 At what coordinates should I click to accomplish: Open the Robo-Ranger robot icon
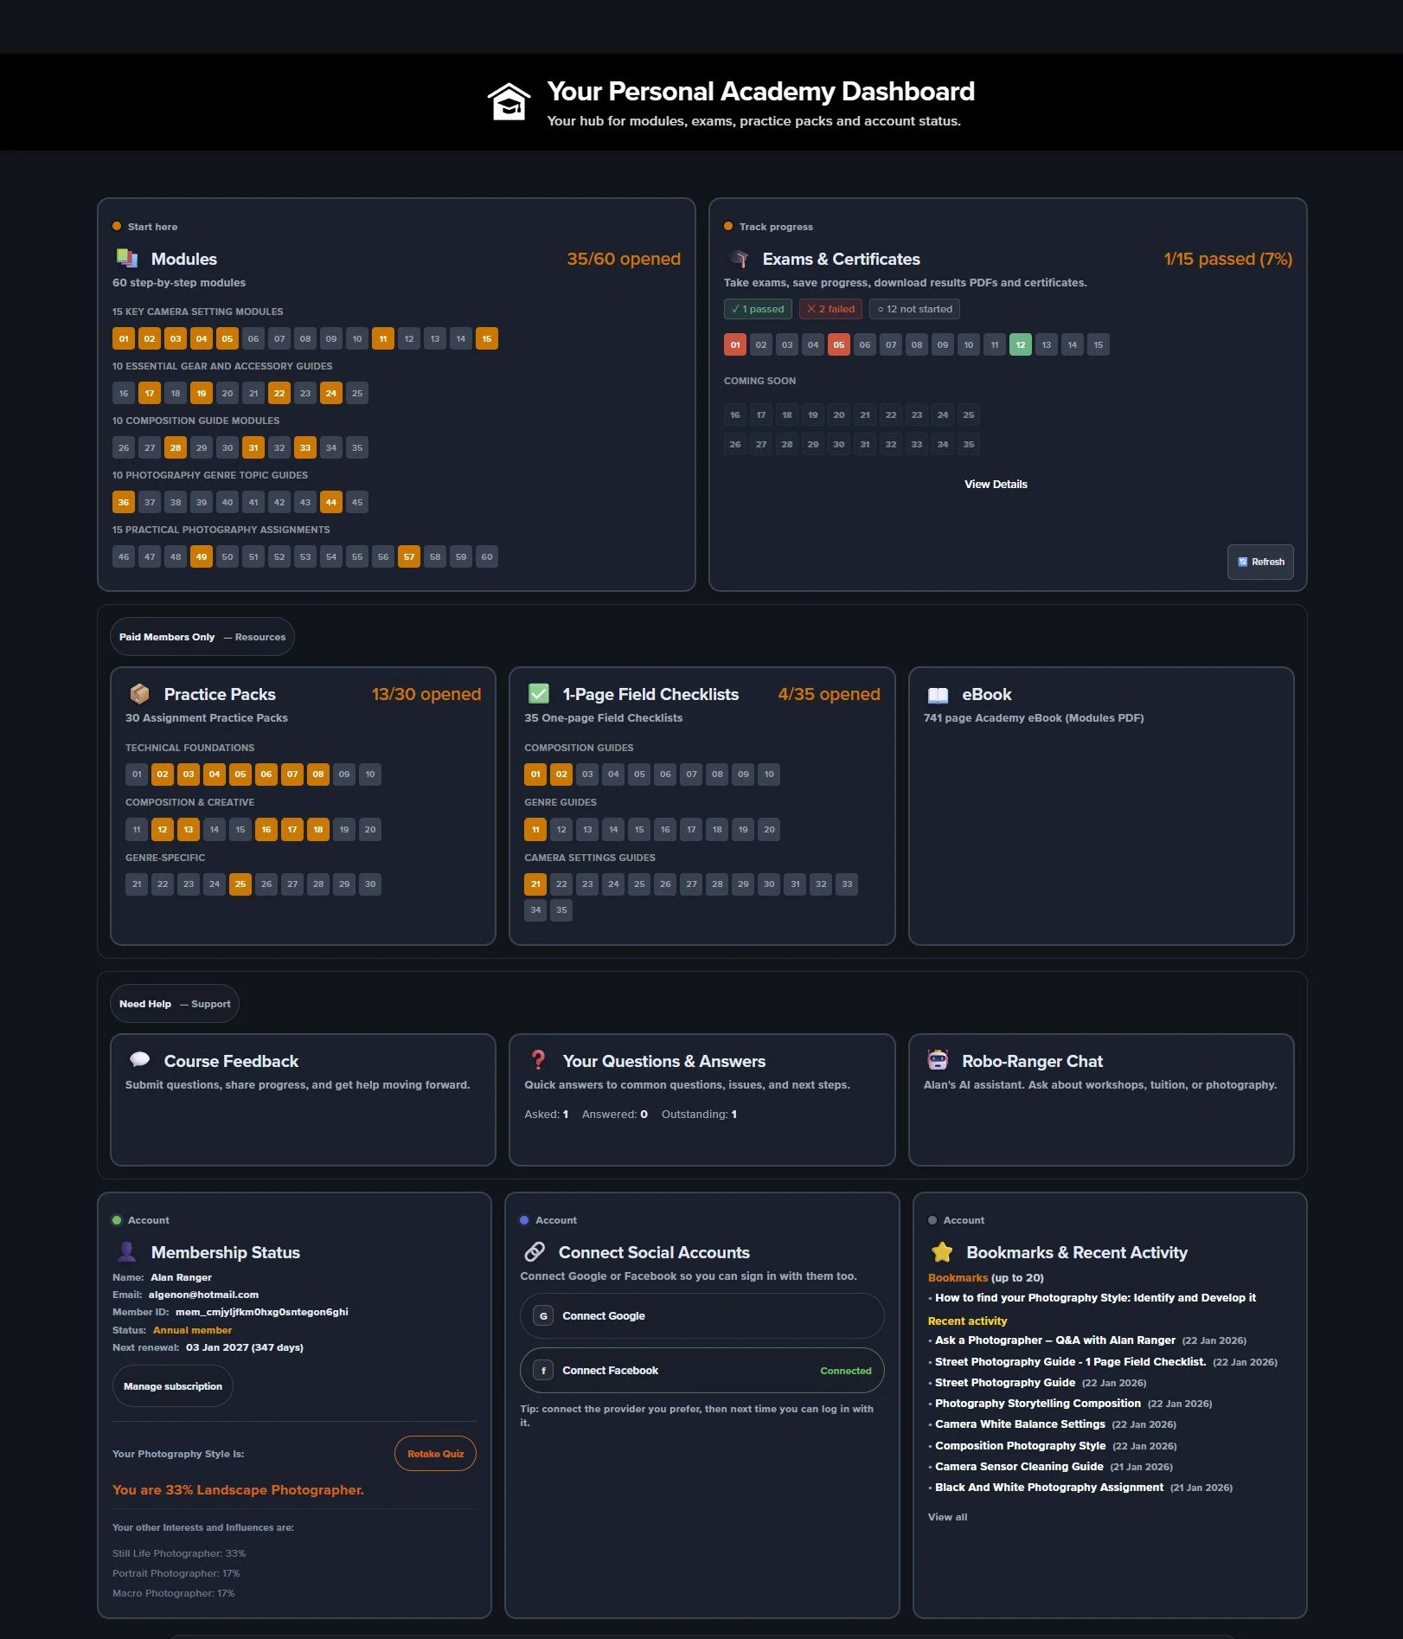coord(938,1059)
